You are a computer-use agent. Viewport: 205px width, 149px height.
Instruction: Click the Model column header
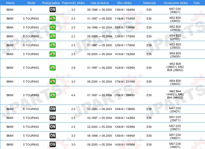(31, 3)
